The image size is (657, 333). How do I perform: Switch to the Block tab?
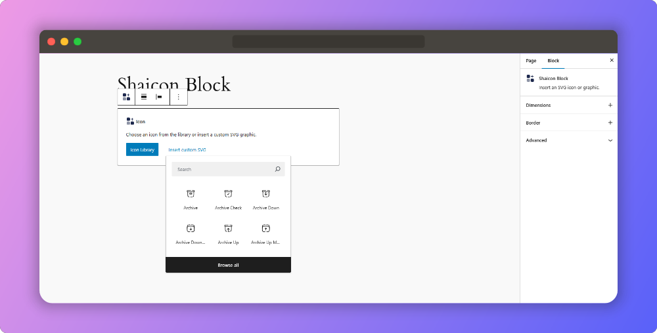click(553, 60)
